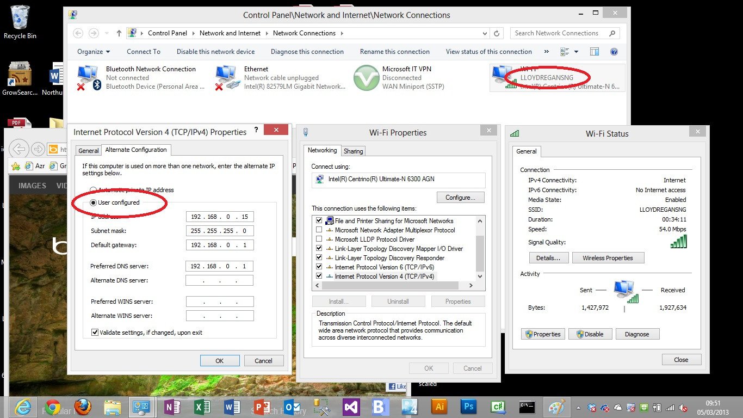Click Cancel in IPv4 Properties dialog
The height and width of the screenshot is (418, 743).
(x=263, y=361)
